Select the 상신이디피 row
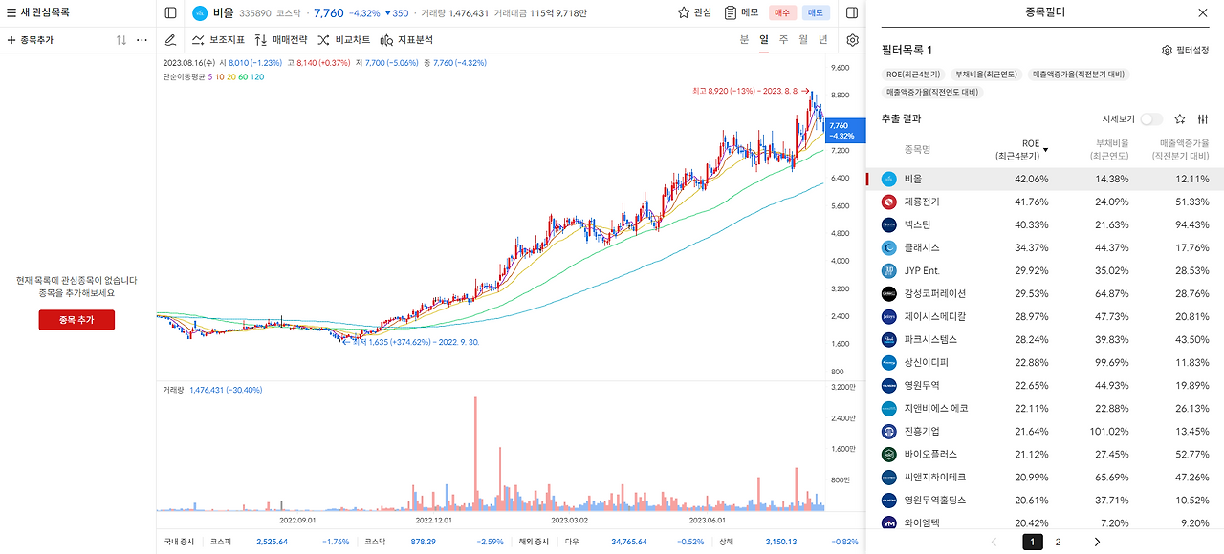Screen dimensions: 1224x554 (1045, 362)
